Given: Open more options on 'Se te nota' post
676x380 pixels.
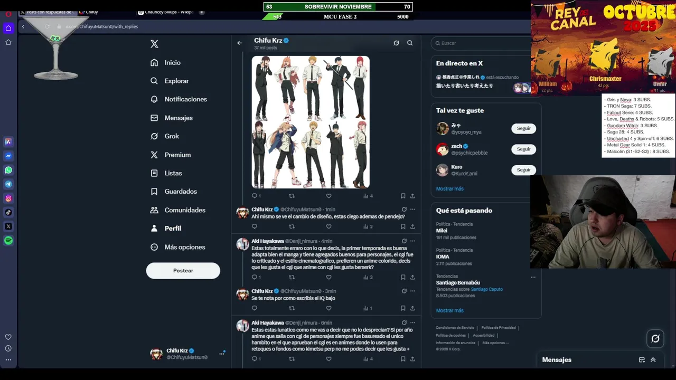Looking at the screenshot, I should point(413,291).
